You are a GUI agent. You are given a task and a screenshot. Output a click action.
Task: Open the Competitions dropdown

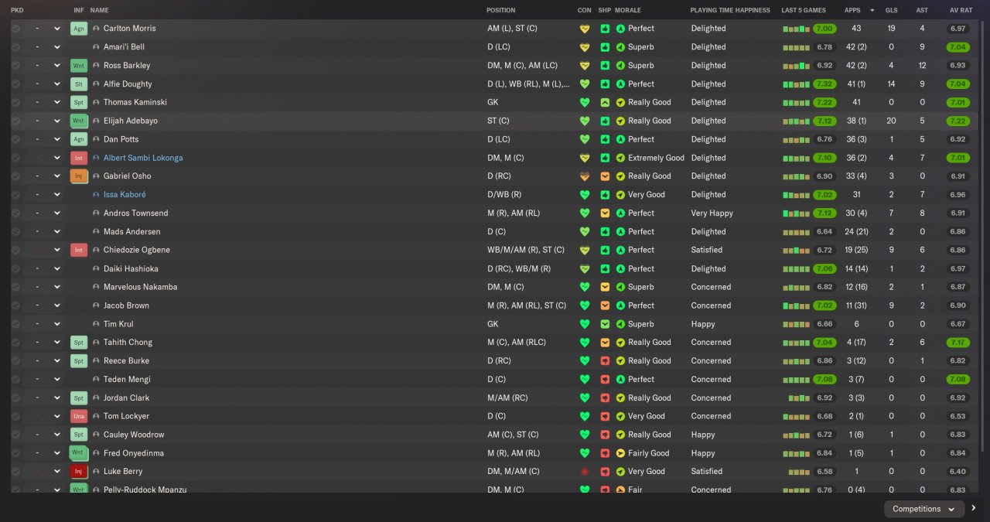(x=923, y=509)
